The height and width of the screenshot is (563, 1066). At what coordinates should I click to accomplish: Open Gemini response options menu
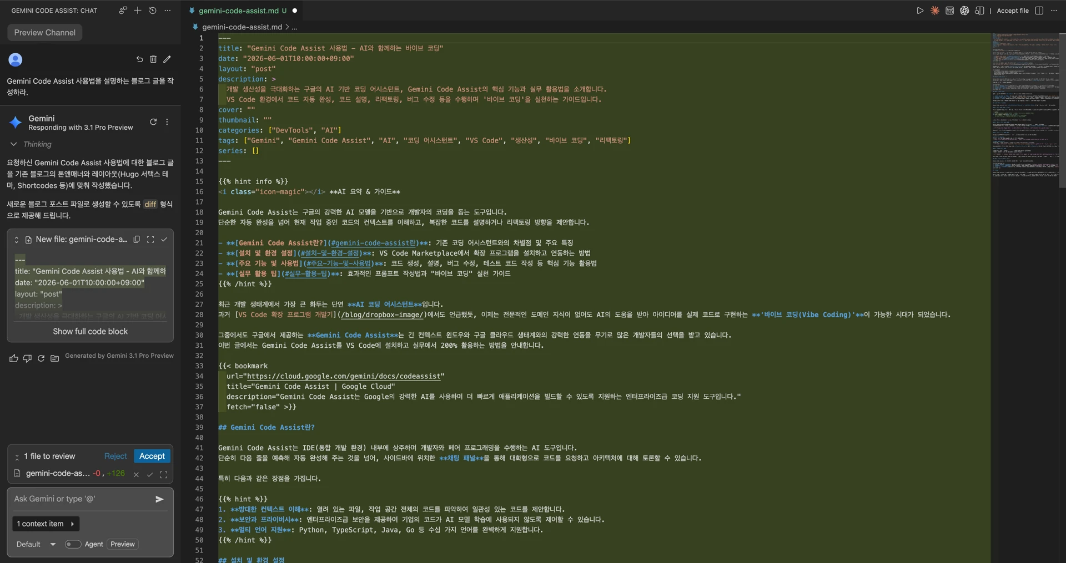167,122
